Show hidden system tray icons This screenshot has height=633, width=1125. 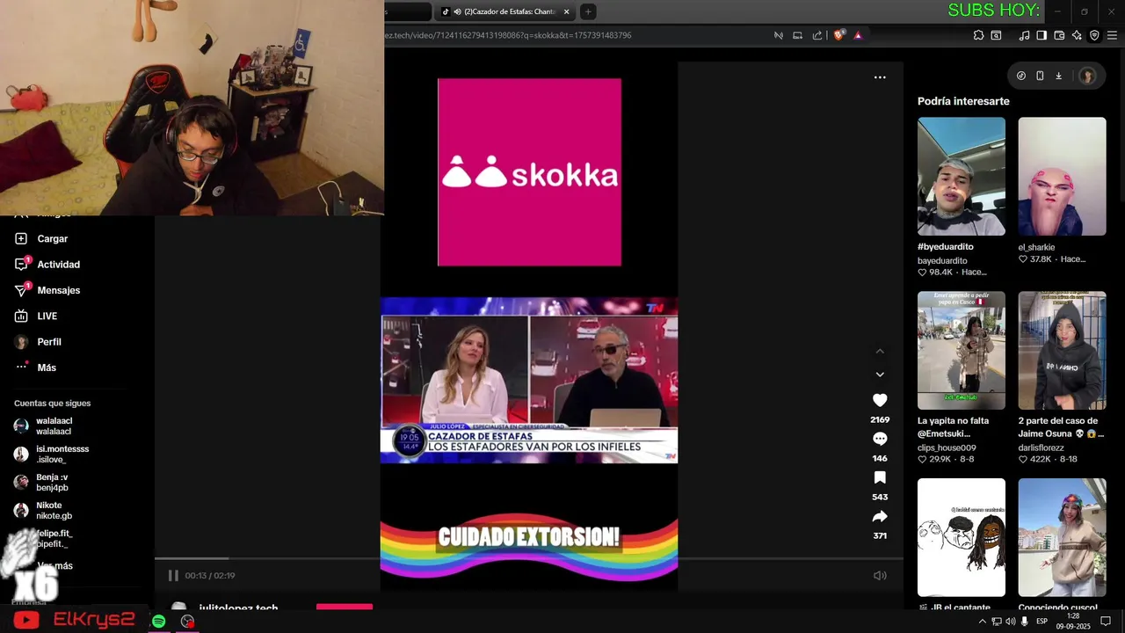click(982, 621)
